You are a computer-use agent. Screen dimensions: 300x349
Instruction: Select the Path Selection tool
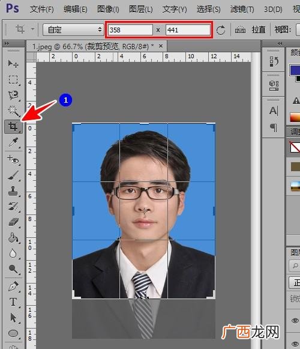[13, 318]
